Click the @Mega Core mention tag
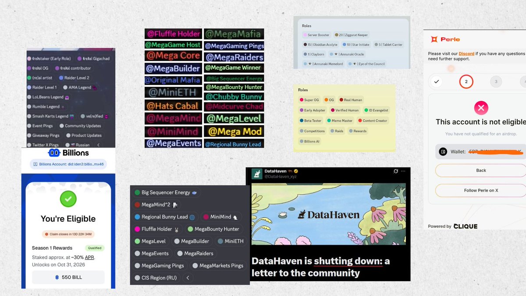The image size is (526, 296). tap(173, 56)
